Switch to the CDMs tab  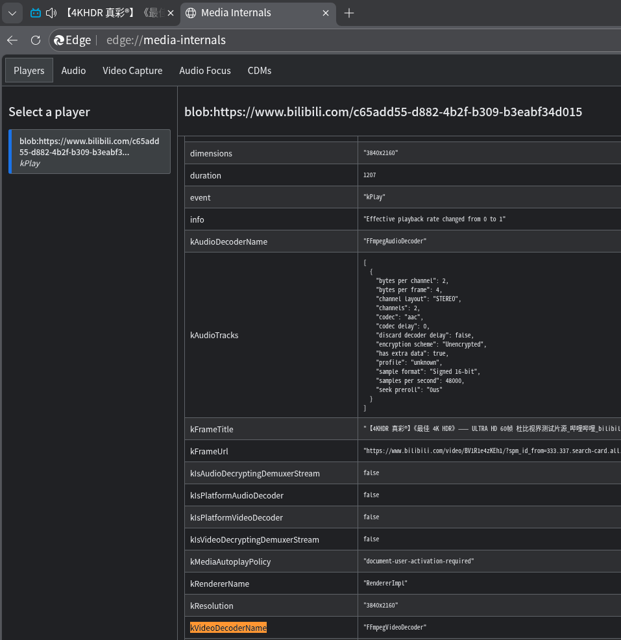pyautogui.click(x=260, y=71)
